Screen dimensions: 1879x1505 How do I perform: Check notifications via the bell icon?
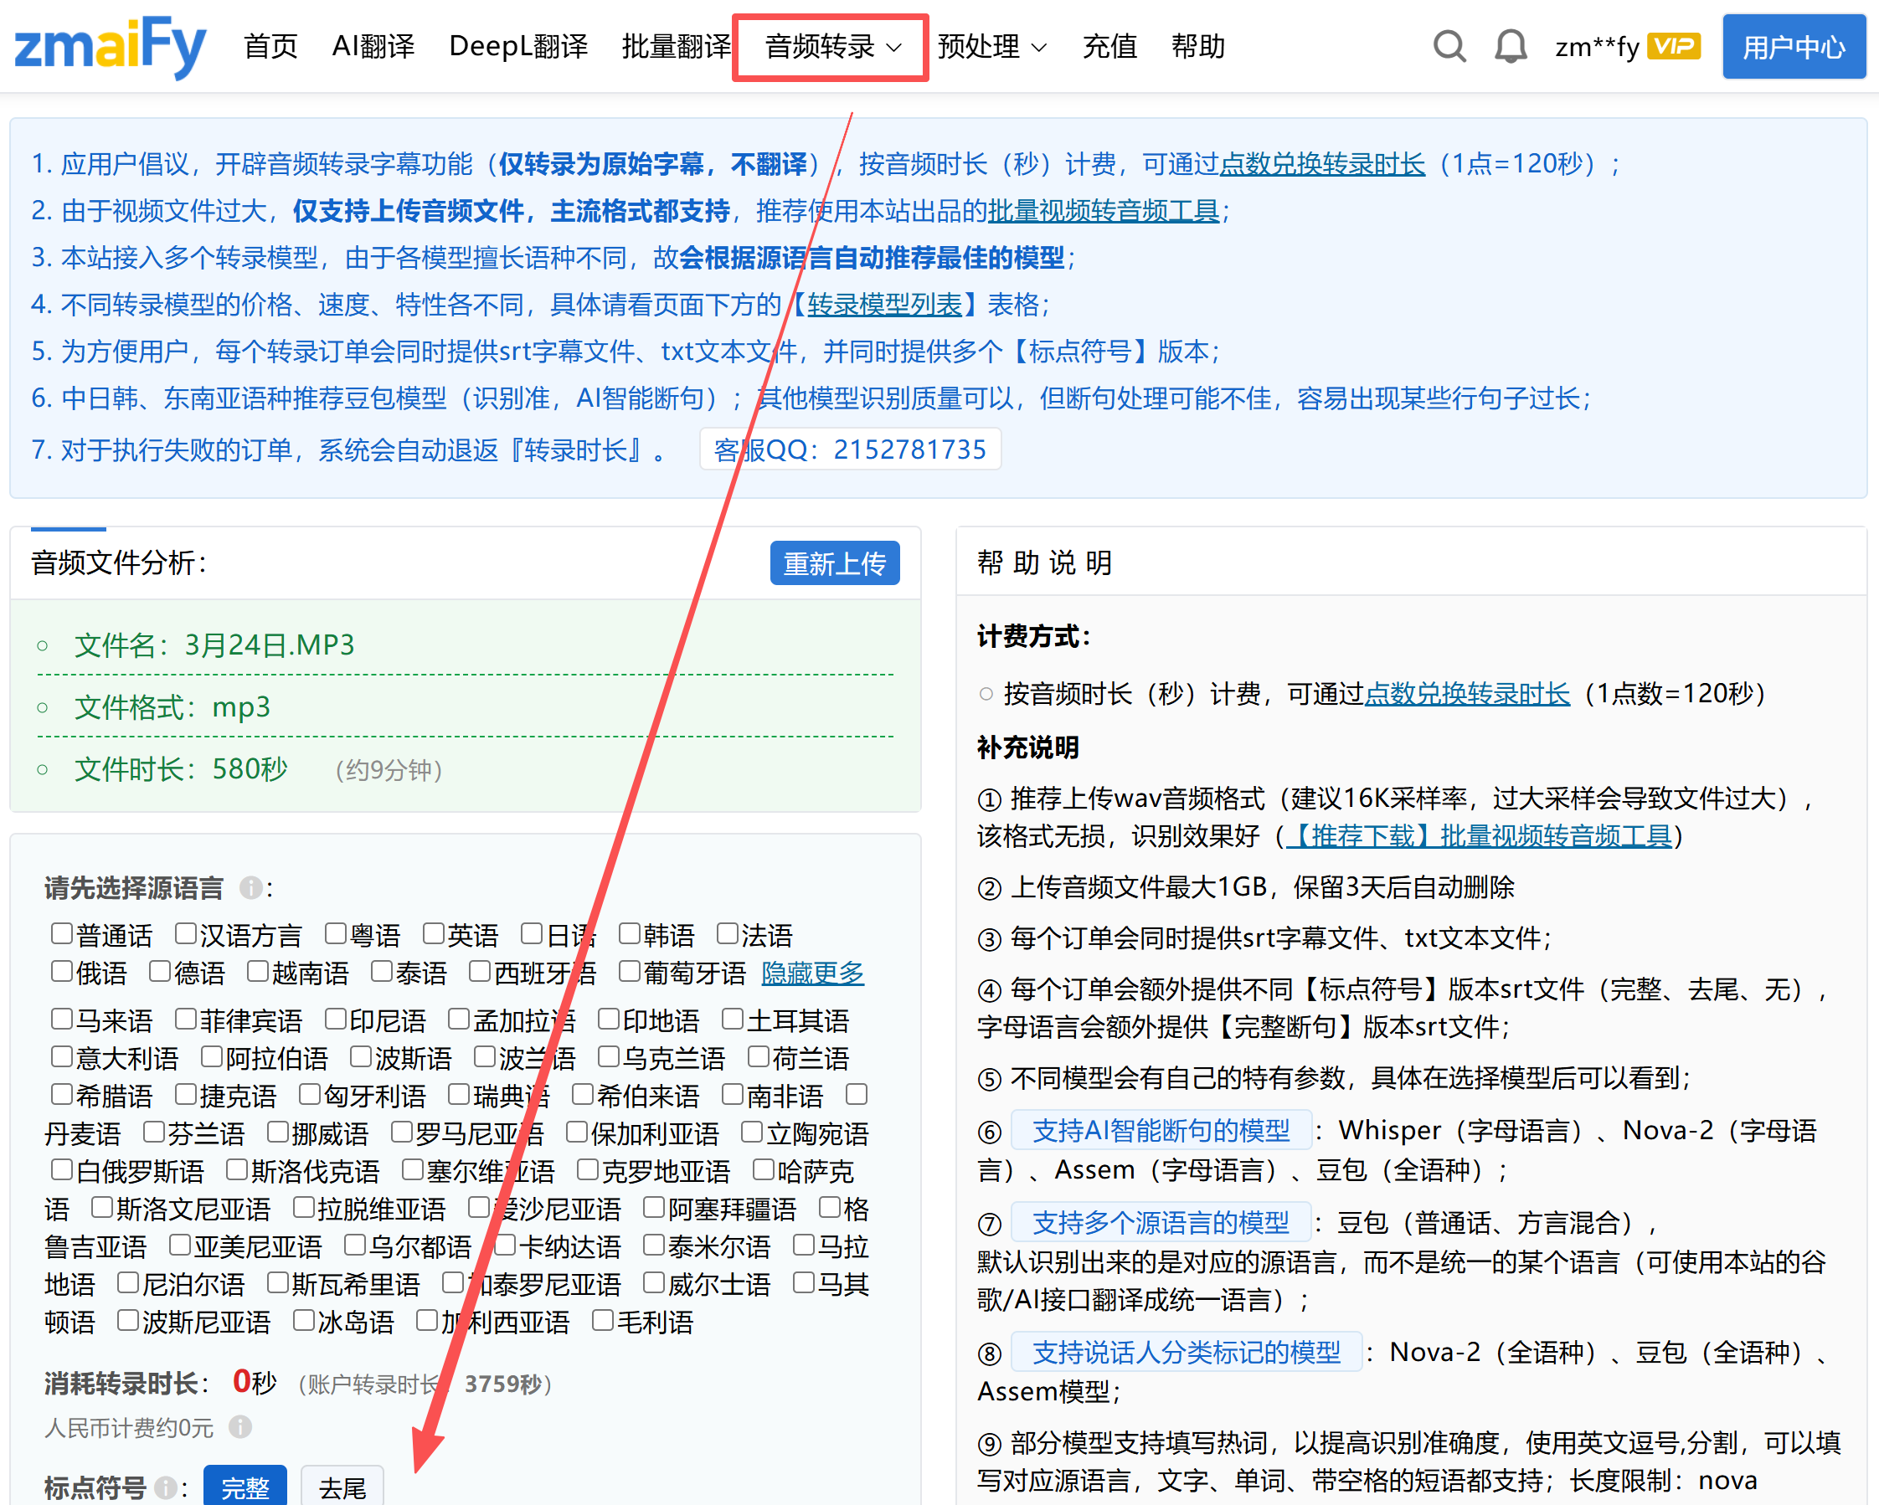[x=1510, y=46]
